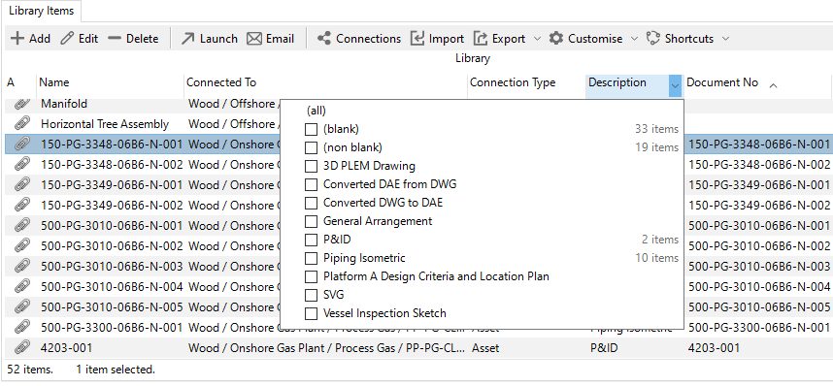The image size is (833, 386).
Task: Tick the 3D PLEM Drawing checkbox
Action: pyautogui.click(x=312, y=166)
